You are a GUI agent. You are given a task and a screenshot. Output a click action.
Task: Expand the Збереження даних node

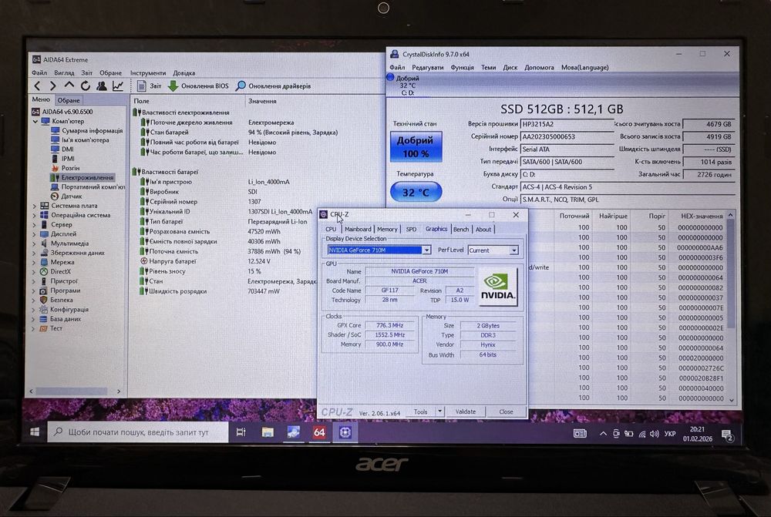click(34, 253)
